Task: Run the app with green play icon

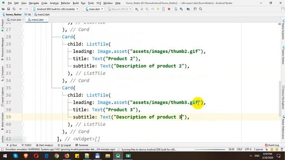Action: [137, 9]
